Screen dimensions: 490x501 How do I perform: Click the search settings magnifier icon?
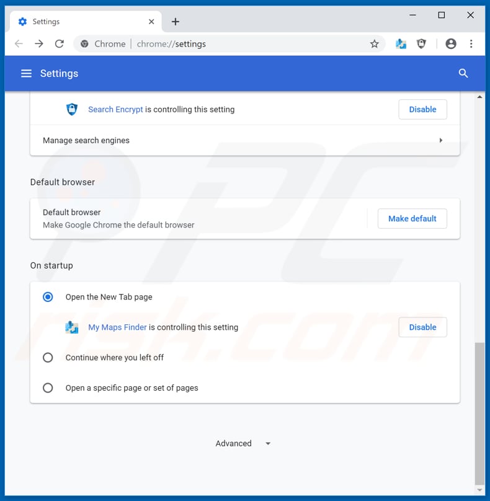463,74
